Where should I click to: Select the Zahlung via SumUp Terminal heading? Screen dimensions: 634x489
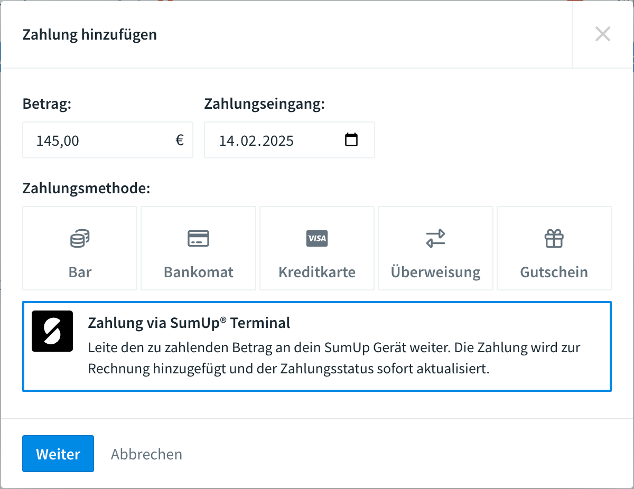[189, 323]
